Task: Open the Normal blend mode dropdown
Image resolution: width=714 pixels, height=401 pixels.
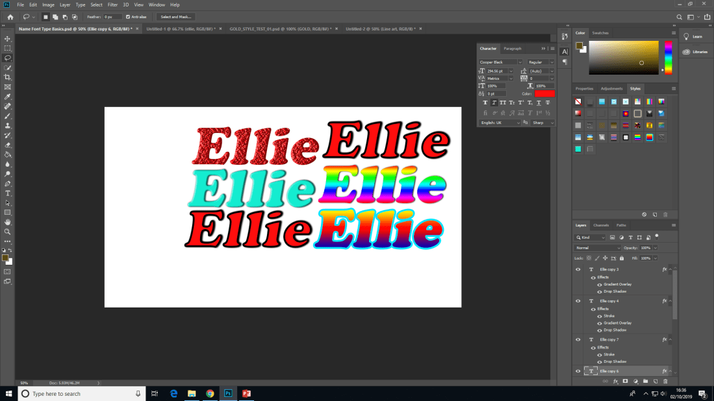Action: [598, 248]
